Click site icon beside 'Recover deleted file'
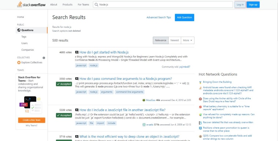This screenshot has height=141, width=278. 200,123
